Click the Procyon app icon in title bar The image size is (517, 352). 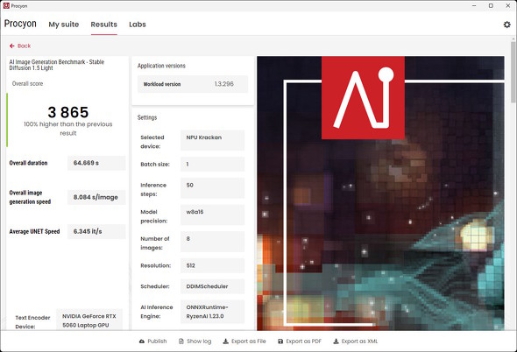click(6, 5)
